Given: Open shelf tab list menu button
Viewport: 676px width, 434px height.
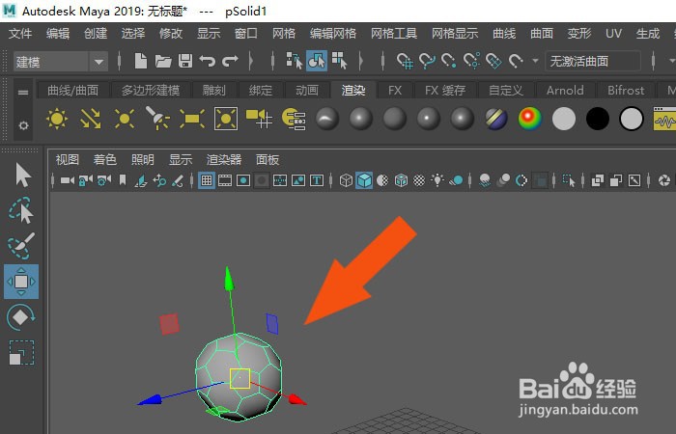Looking at the screenshot, I should coord(23,93).
